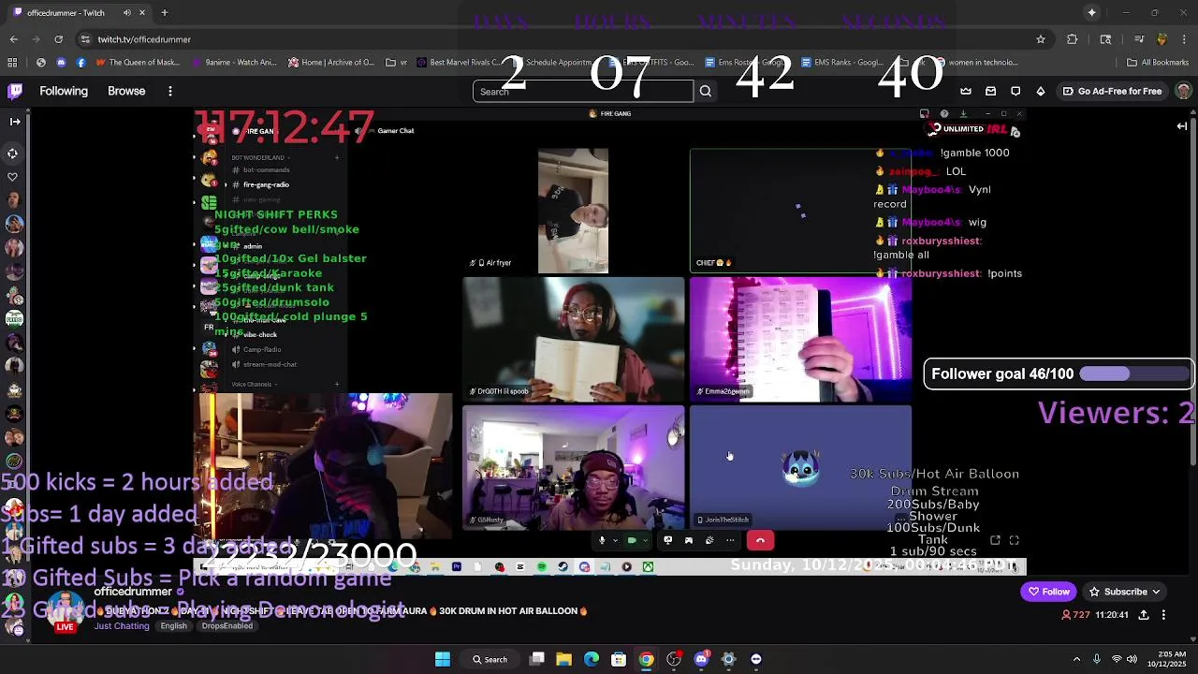Open Twitch notifications inbox icon
The image size is (1198, 674).
pyautogui.click(x=990, y=91)
